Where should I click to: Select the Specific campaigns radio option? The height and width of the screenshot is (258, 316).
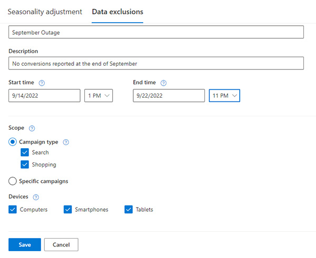pos(13,181)
